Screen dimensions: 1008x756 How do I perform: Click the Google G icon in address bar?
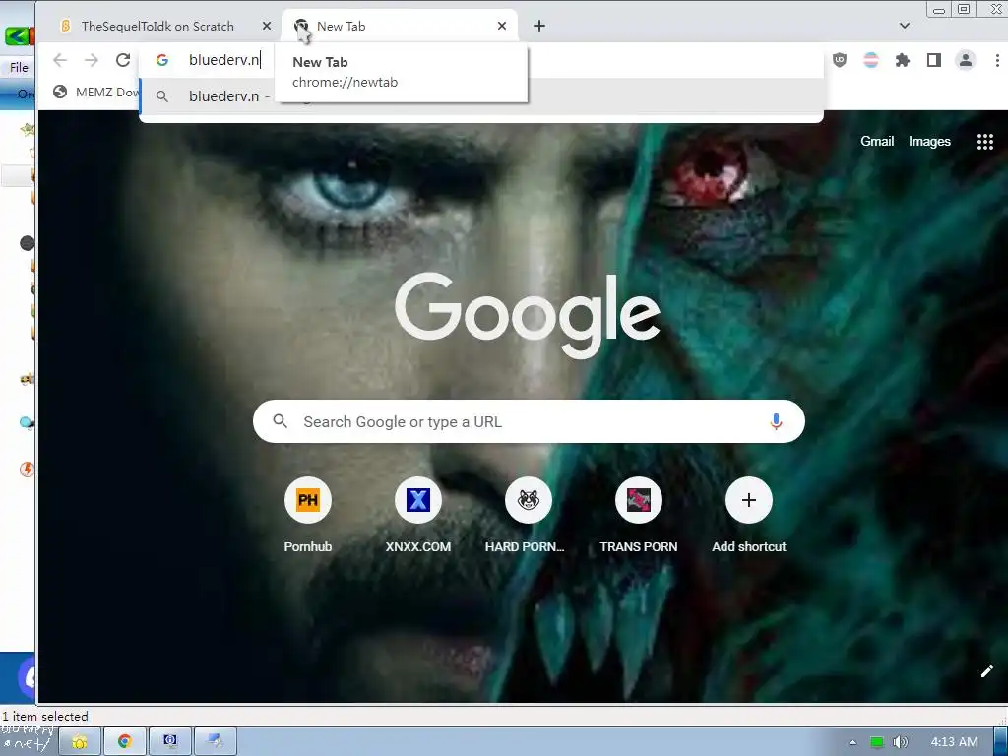(162, 60)
